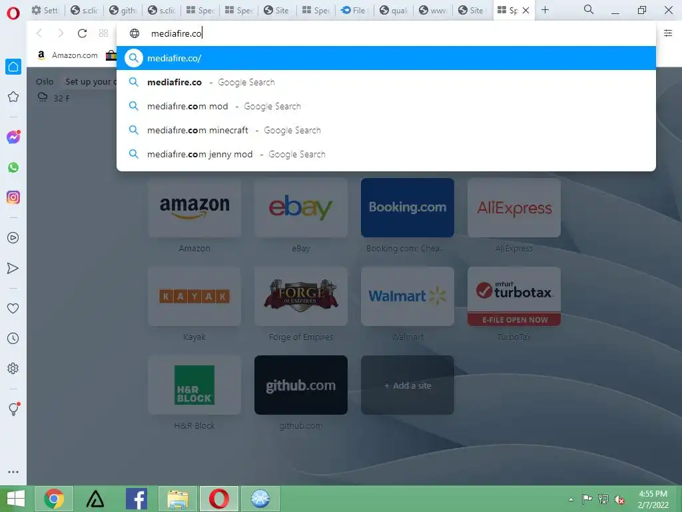The height and width of the screenshot is (512, 682).
Task: Open the H&R Block speed dial tile
Action: point(194,385)
